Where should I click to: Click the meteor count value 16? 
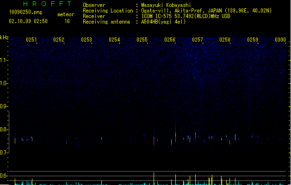click(x=67, y=21)
